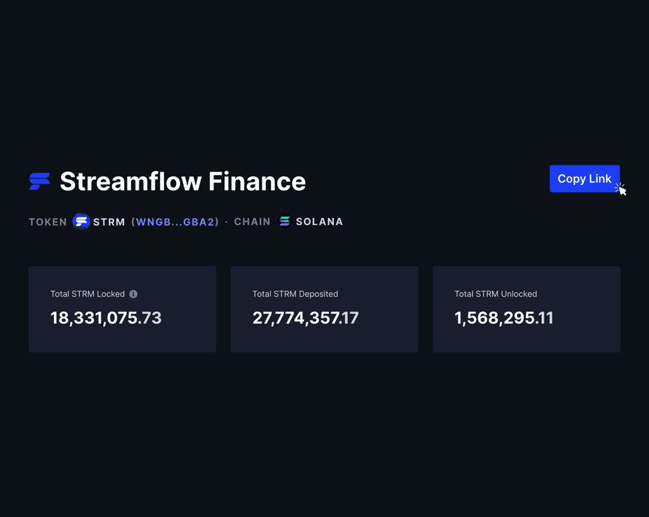649x517 pixels.
Task: Select the TOKEN label text
Action: click(x=48, y=221)
